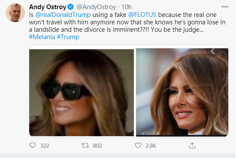Open the #Melania hashtag

(x=42, y=37)
